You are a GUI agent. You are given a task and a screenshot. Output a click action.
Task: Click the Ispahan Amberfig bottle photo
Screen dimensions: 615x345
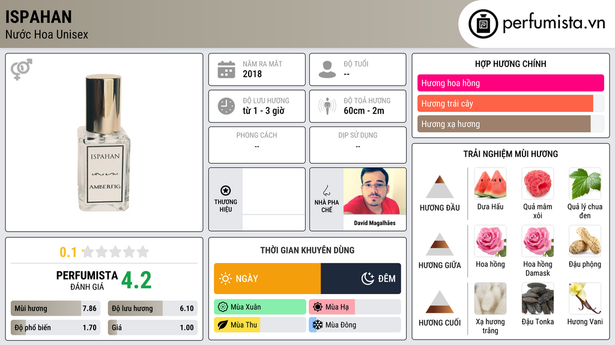tap(104, 143)
